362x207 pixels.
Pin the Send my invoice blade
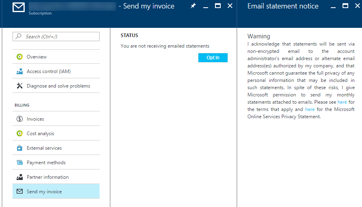193,6
